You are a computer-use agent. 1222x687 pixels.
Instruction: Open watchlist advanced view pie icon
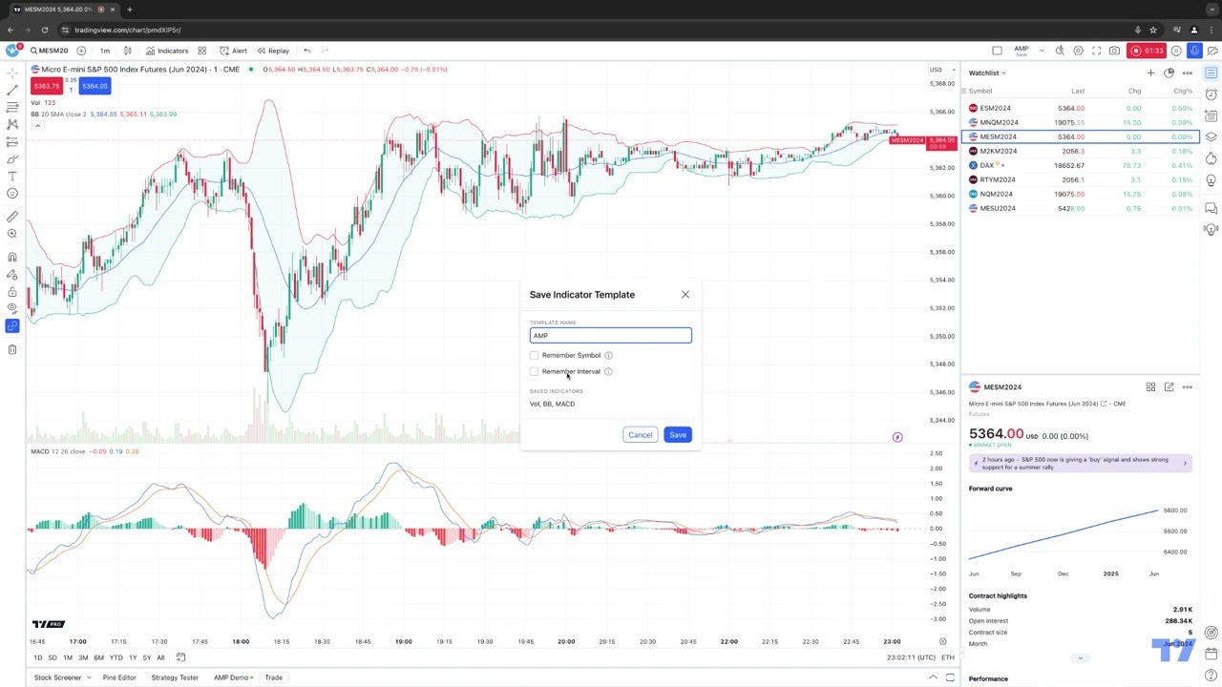[1169, 73]
